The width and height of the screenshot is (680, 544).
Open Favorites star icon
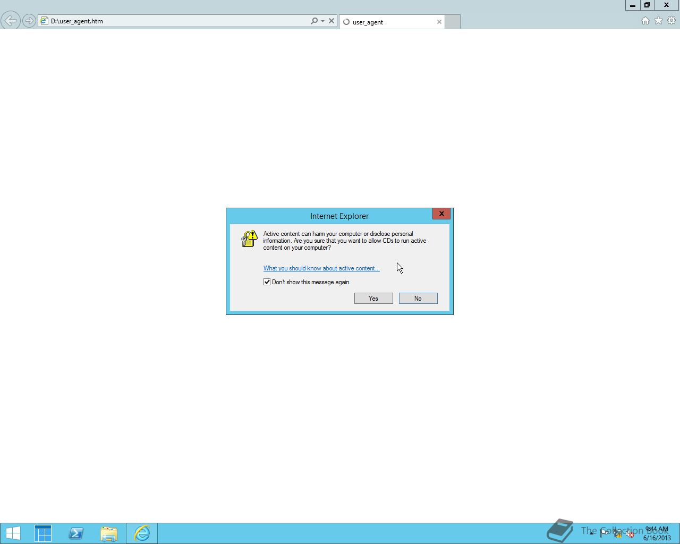tap(658, 21)
